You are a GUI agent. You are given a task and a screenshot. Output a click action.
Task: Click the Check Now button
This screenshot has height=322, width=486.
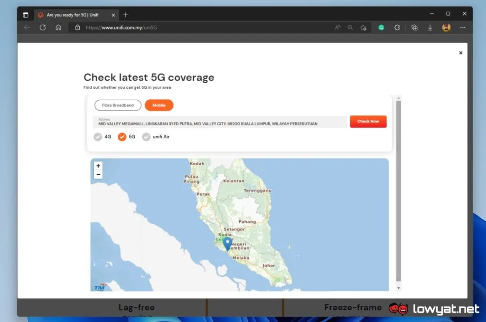coord(368,121)
